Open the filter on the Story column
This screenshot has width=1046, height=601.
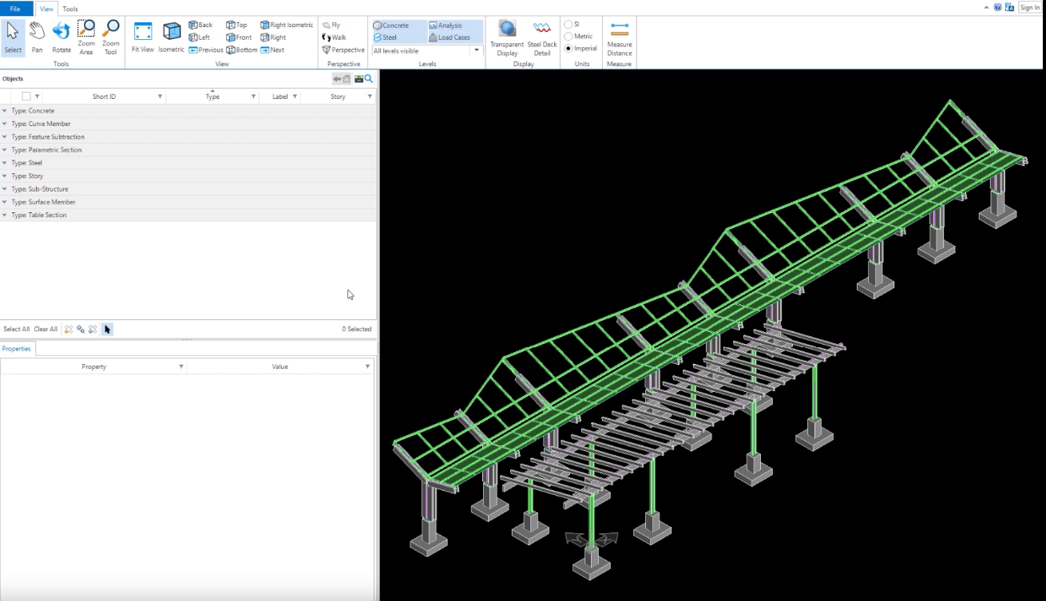[x=370, y=97]
